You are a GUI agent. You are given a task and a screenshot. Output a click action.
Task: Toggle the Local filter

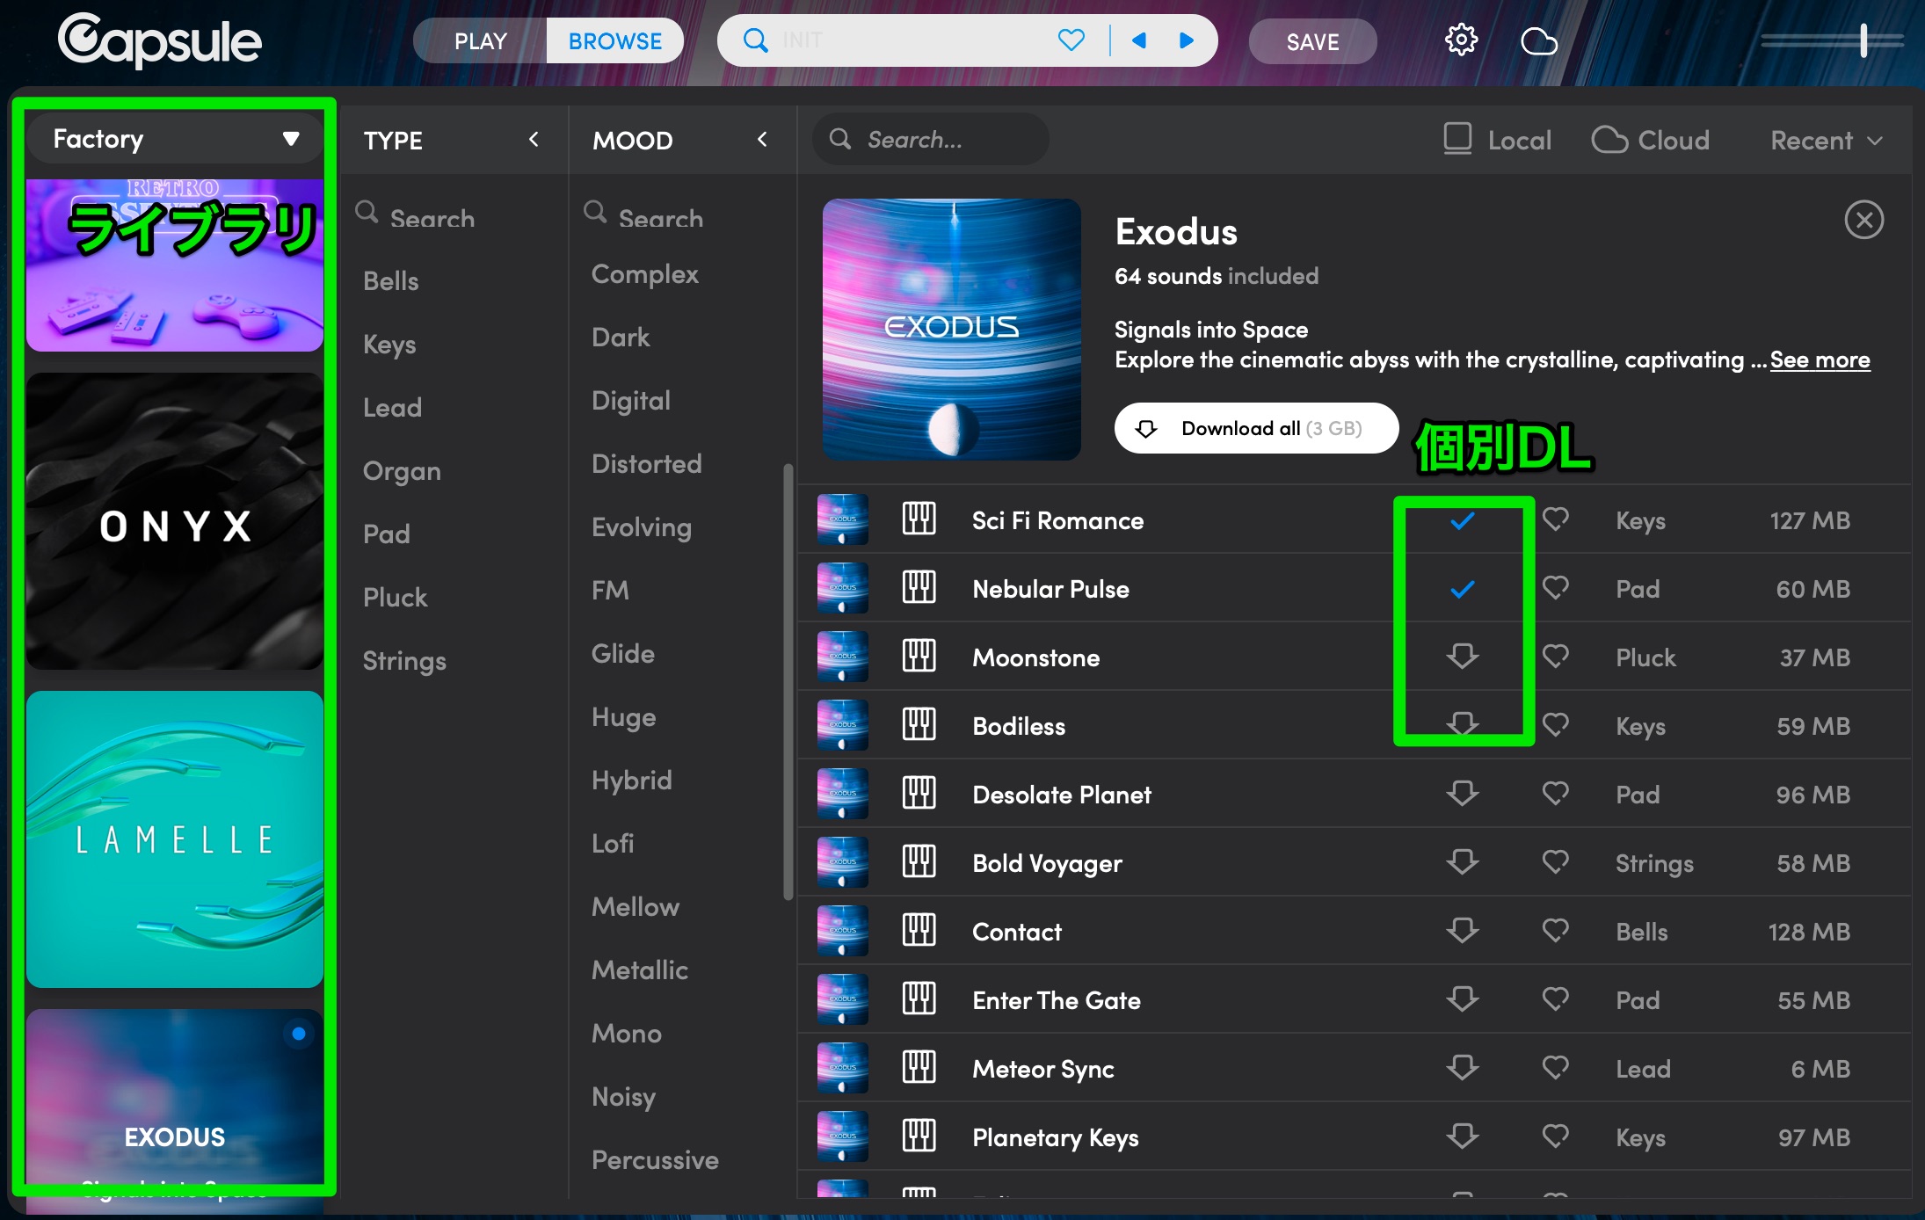coord(1498,140)
